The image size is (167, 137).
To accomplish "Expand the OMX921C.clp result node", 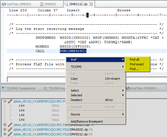I will click(5, 134).
